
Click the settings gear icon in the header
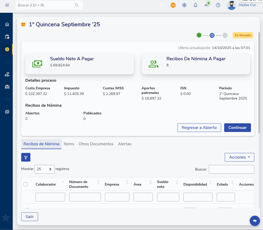coord(184,5)
